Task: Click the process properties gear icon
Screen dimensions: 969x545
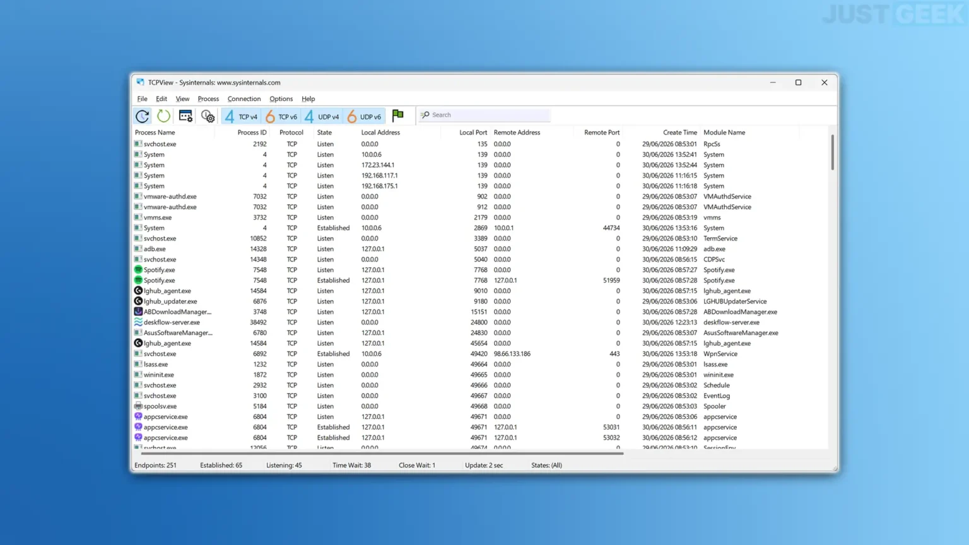Action: click(208, 116)
